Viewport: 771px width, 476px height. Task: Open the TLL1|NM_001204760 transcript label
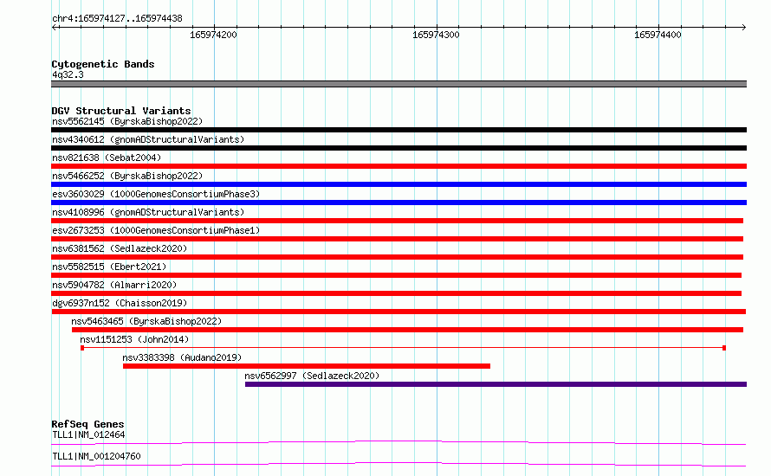(x=96, y=456)
